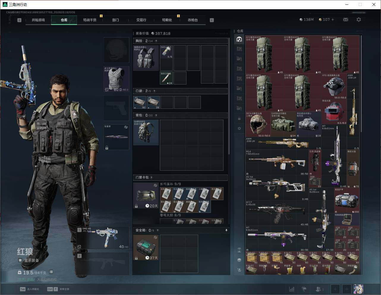Select the equipped GA backpack item
381x295 pixels.
click(146, 132)
